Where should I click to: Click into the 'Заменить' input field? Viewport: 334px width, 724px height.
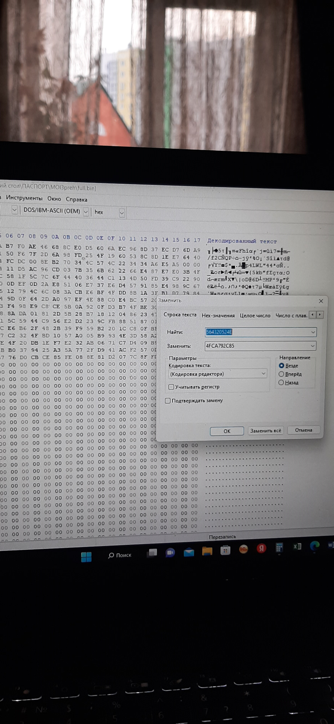click(257, 346)
